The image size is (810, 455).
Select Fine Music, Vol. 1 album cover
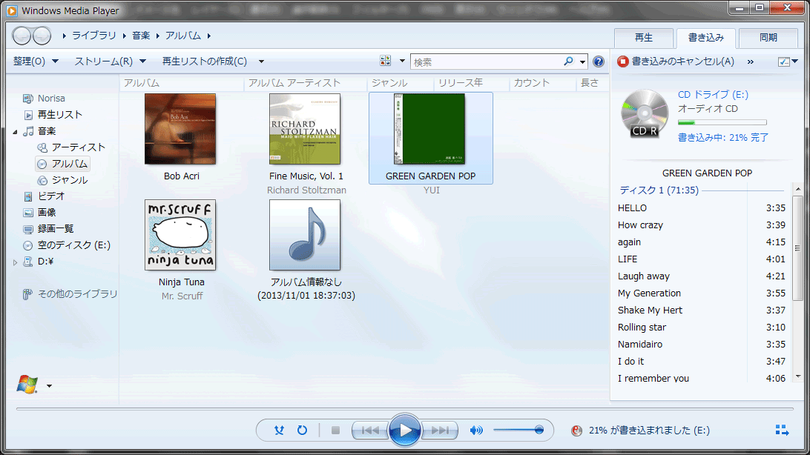pos(305,129)
